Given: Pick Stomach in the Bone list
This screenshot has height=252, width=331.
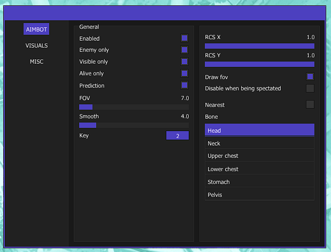Looking at the screenshot, I should coord(259,182).
